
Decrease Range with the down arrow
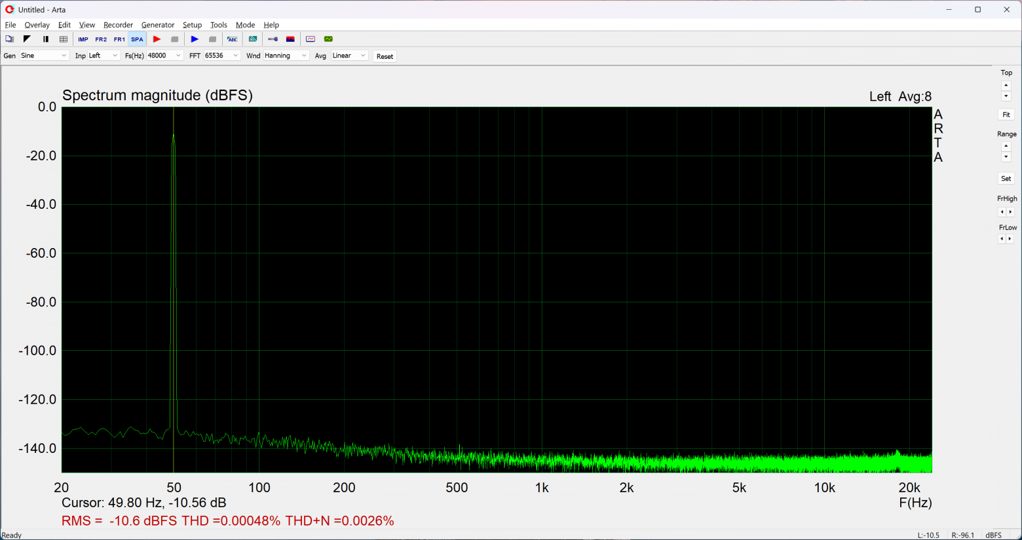[1006, 157]
